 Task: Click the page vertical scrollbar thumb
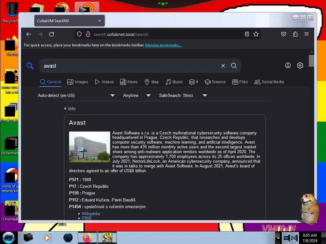coord(311,61)
